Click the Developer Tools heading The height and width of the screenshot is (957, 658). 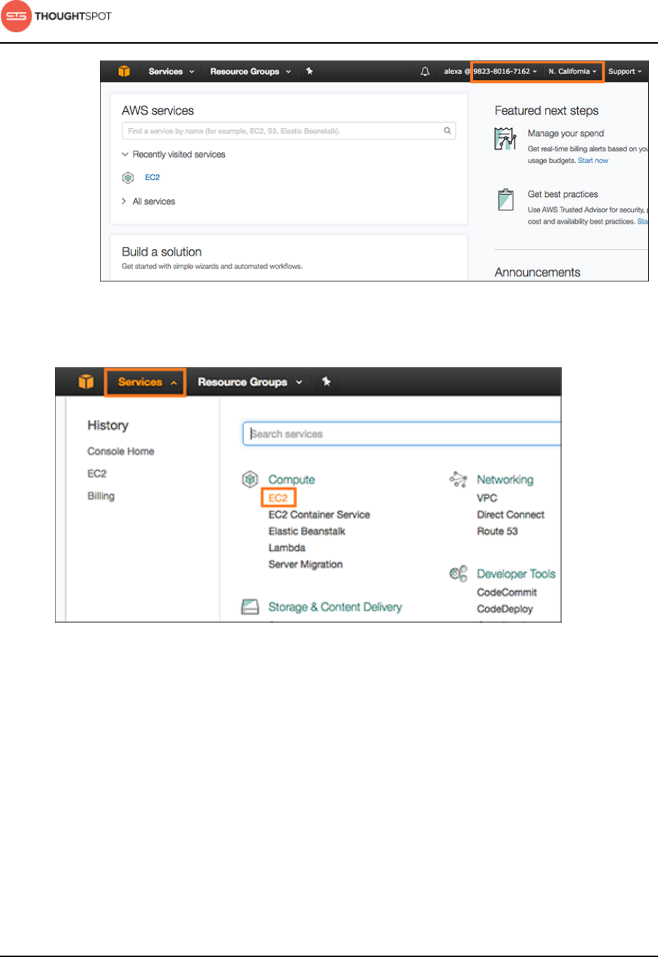coord(517,573)
